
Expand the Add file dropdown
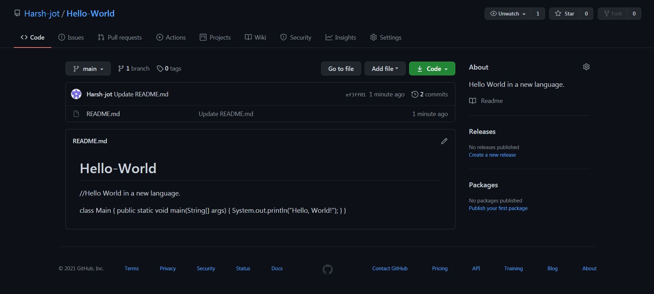[385, 69]
